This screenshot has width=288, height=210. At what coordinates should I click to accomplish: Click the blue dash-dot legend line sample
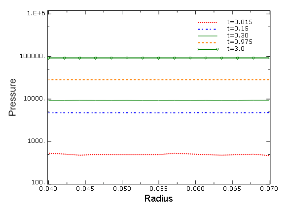coord(207,29)
